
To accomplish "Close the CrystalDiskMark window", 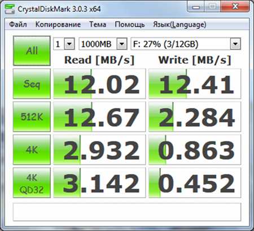I will click(x=235, y=7).
